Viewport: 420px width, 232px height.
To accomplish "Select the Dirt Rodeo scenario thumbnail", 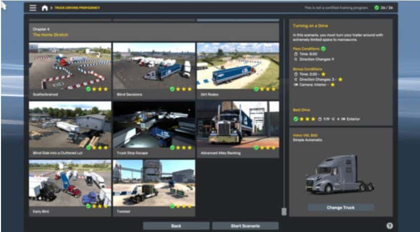I will 238,66.
